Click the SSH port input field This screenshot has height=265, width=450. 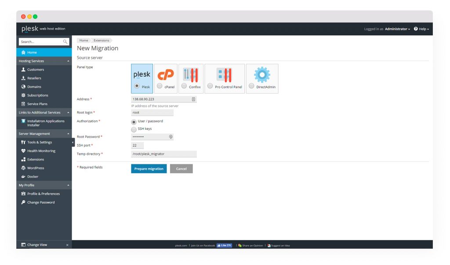pyautogui.click(x=137, y=145)
